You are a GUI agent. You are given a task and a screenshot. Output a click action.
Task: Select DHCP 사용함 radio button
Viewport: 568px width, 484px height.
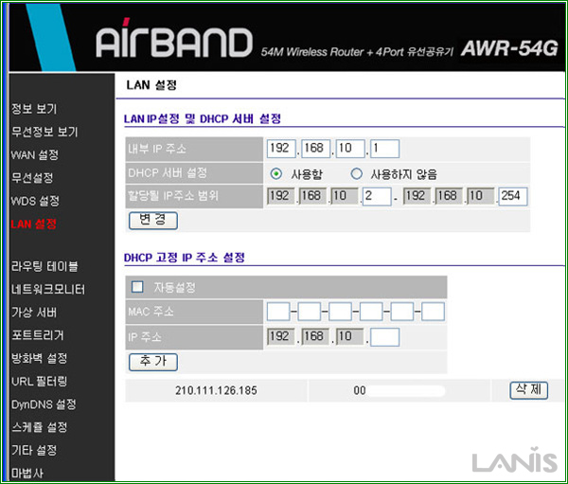point(276,174)
